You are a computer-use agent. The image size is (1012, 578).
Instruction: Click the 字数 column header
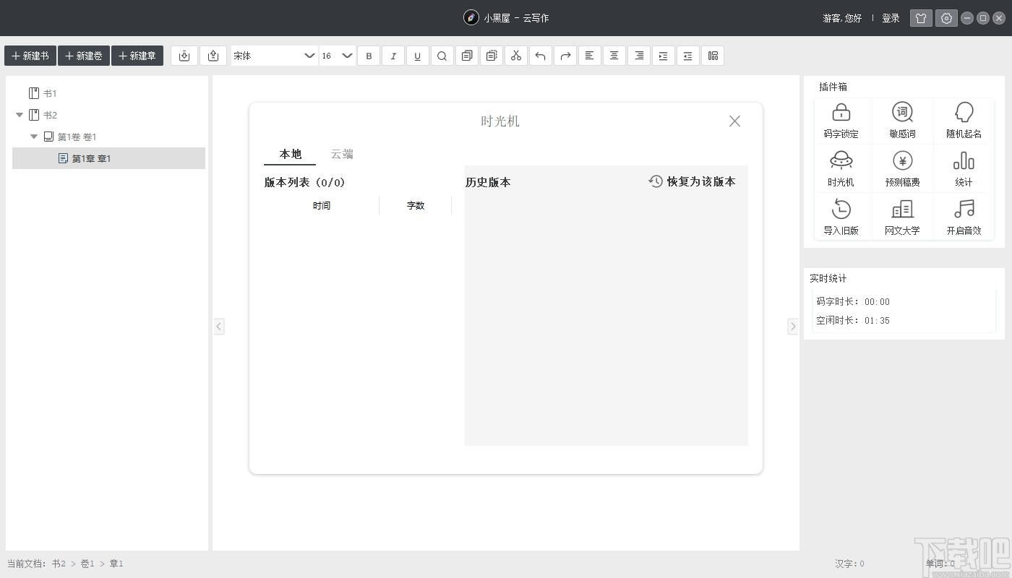tap(416, 206)
